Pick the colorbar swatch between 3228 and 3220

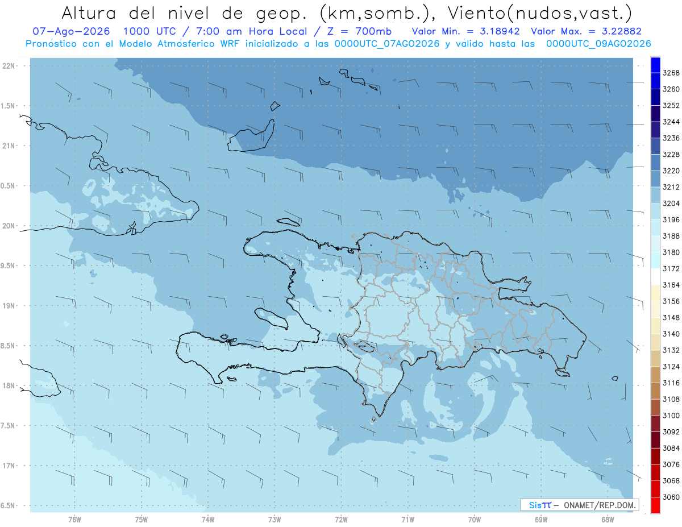pos(655,162)
